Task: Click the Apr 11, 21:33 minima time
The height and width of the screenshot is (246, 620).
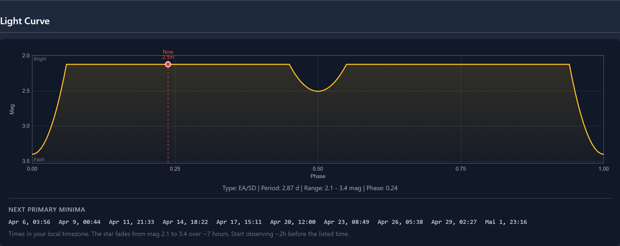Action: tap(131, 222)
